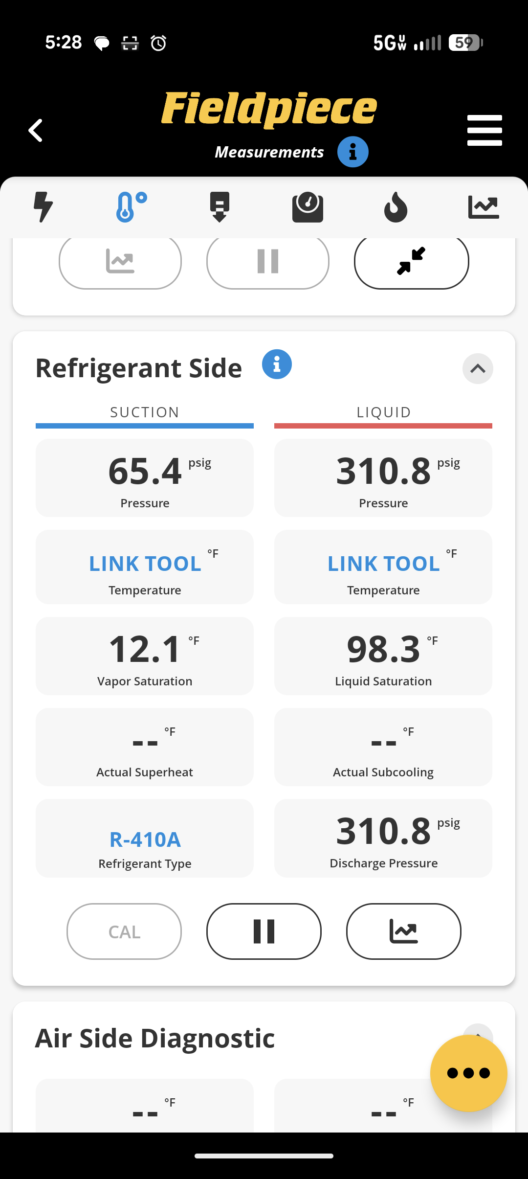The image size is (528, 1179).
Task: Expand the Air Side Diagnostic section
Action: click(478, 1037)
